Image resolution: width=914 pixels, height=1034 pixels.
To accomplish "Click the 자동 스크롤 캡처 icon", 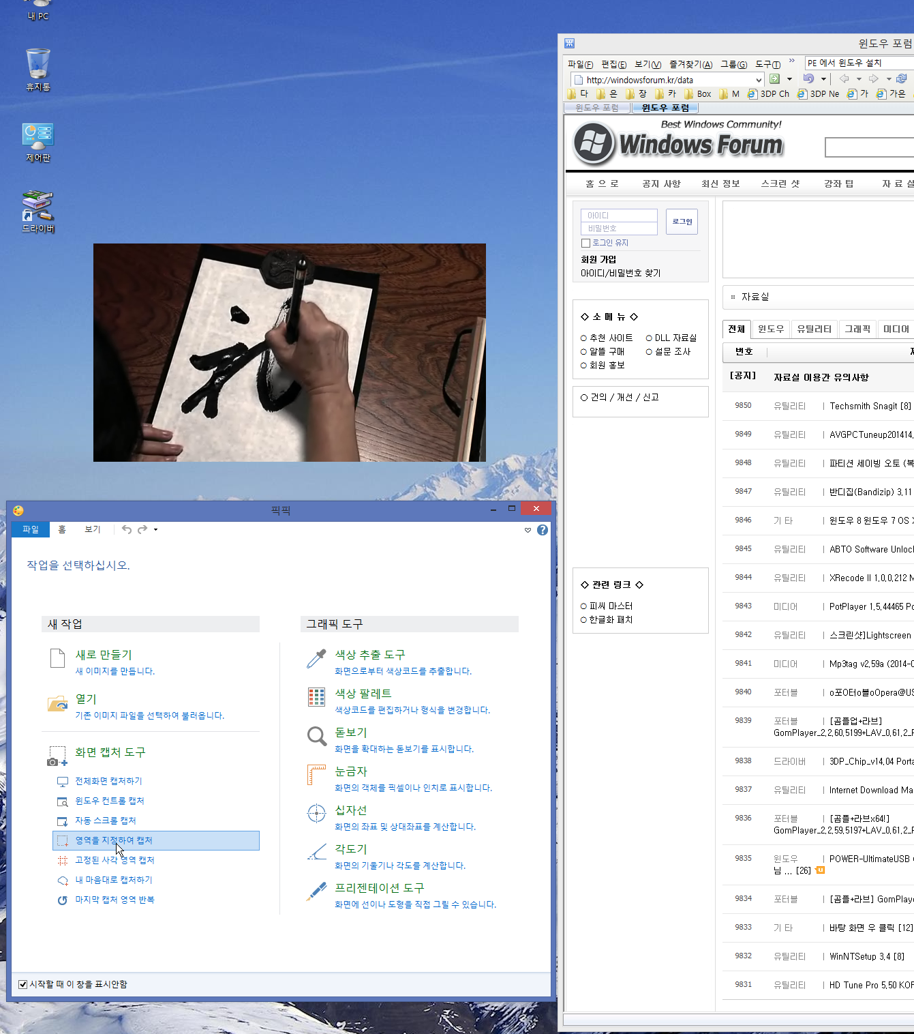I will point(63,821).
